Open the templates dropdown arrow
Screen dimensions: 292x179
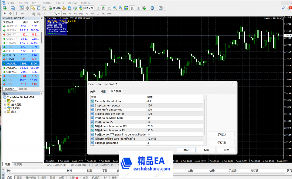164,8
